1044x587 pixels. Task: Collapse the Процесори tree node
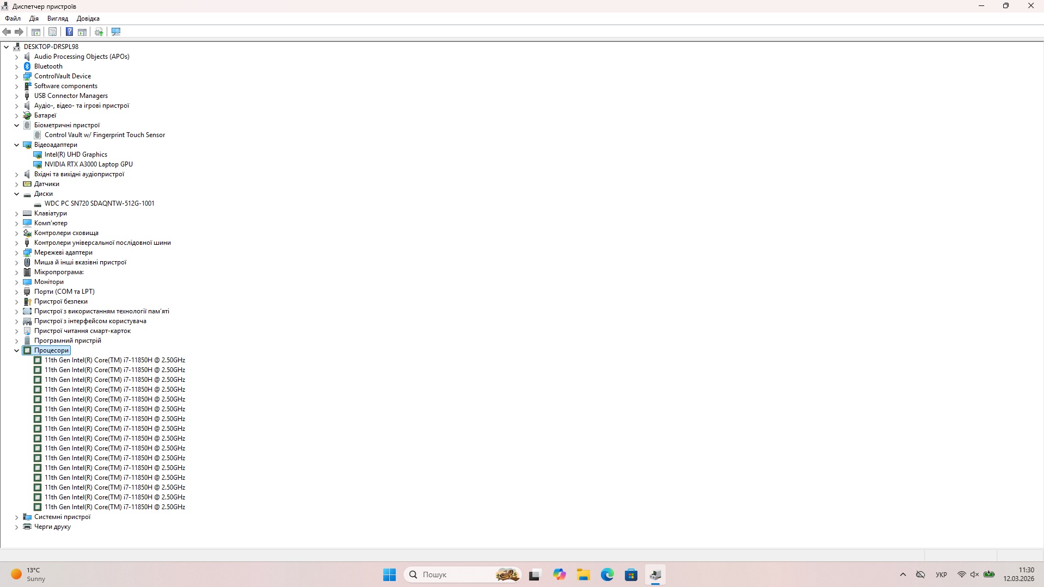16,350
